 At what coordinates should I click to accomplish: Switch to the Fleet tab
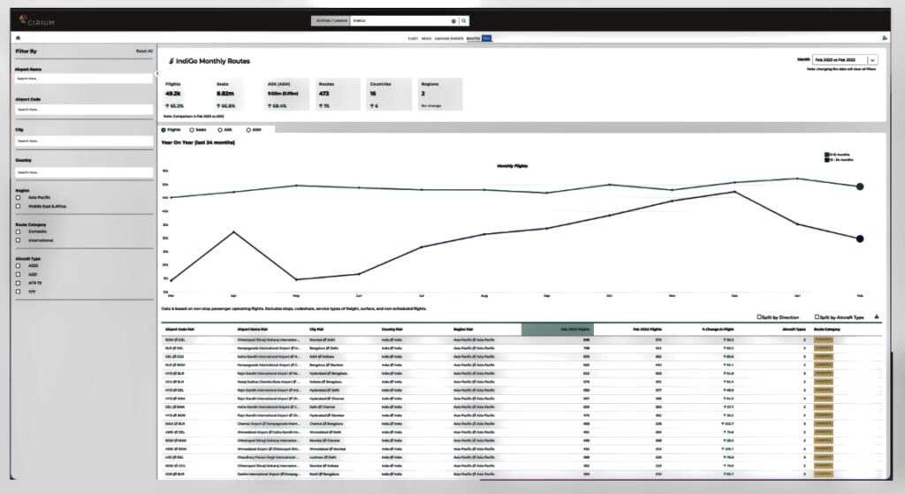tap(412, 39)
